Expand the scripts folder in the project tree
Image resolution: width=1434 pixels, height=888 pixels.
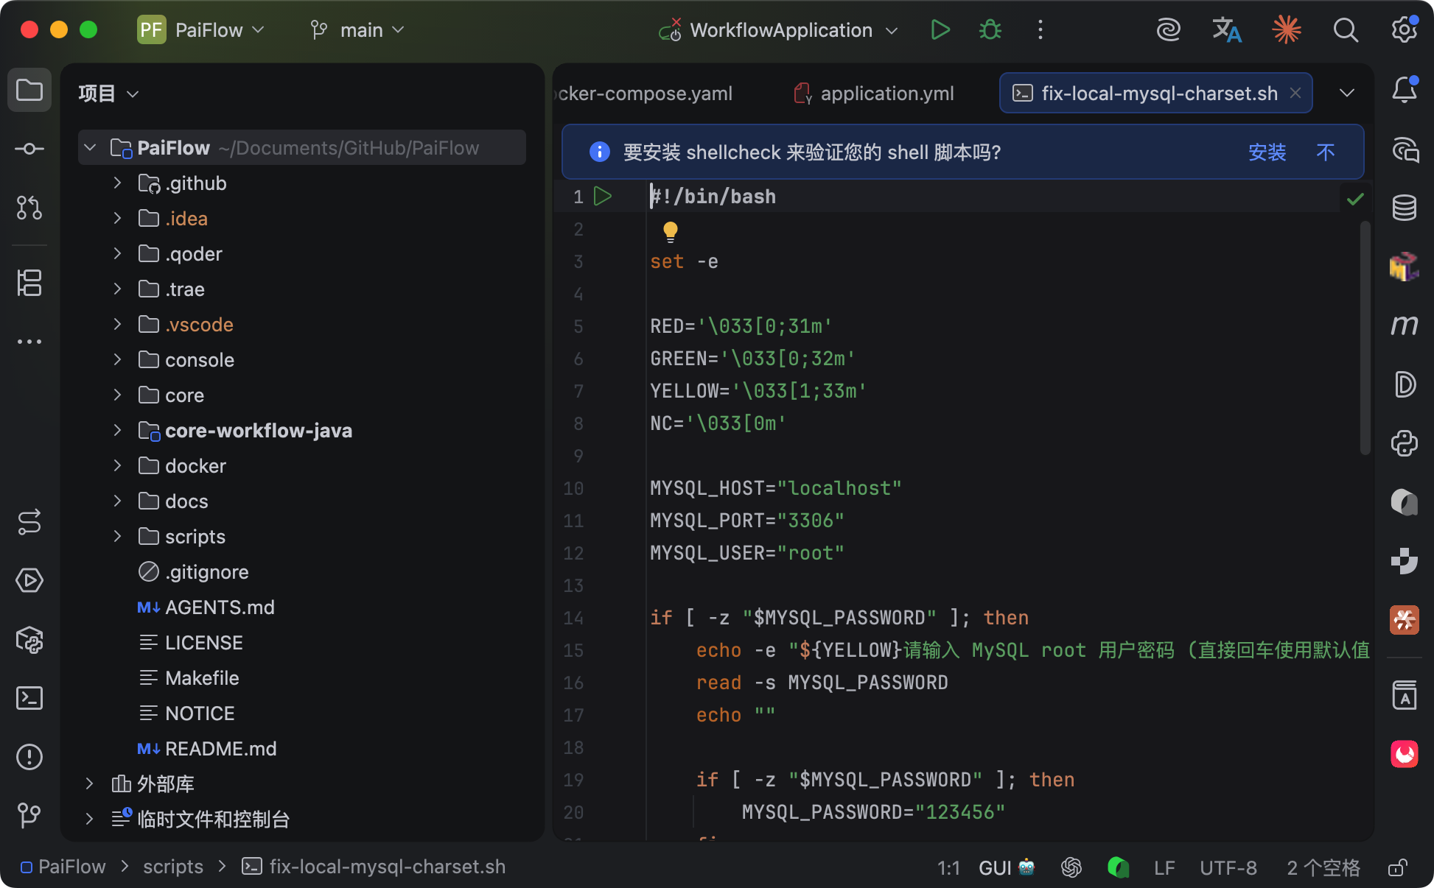(117, 536)
